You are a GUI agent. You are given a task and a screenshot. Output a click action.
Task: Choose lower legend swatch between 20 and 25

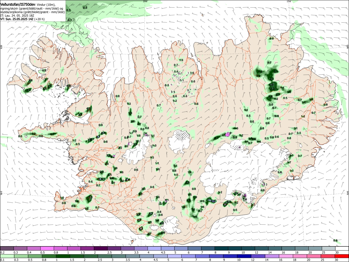(314, 256)
